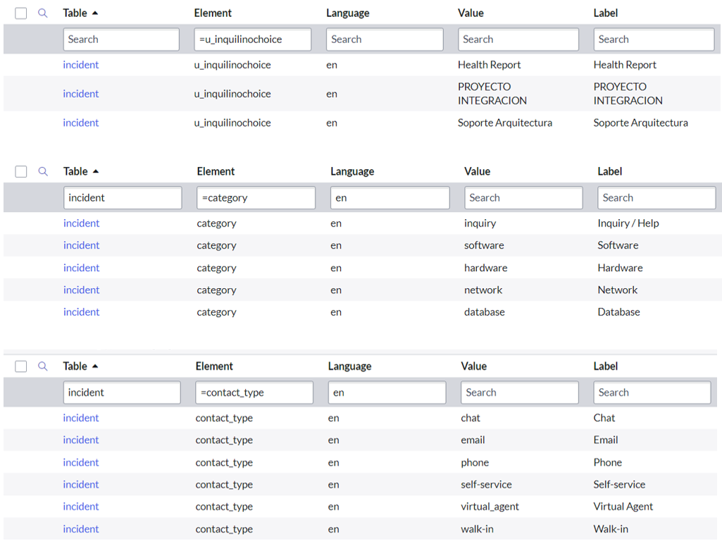Click Element column header in u_inquilinochoice list
The image size is (722, 541).
point(213,13)
